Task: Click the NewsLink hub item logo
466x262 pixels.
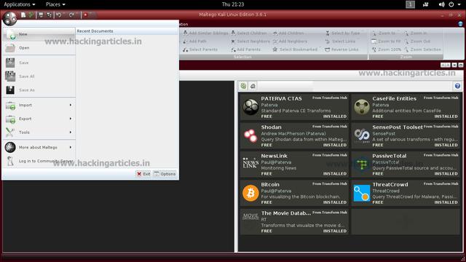Action: 250,164
